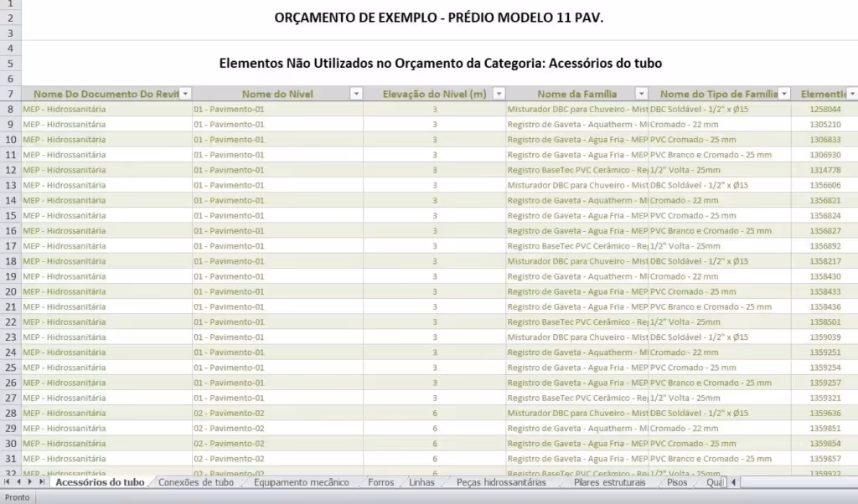Screen dimensions: 858x504
Task: Select row header 2
Action: (x=10, y=18)
